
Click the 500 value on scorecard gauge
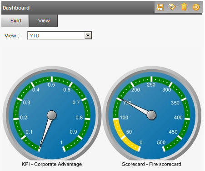coord(161,142)
